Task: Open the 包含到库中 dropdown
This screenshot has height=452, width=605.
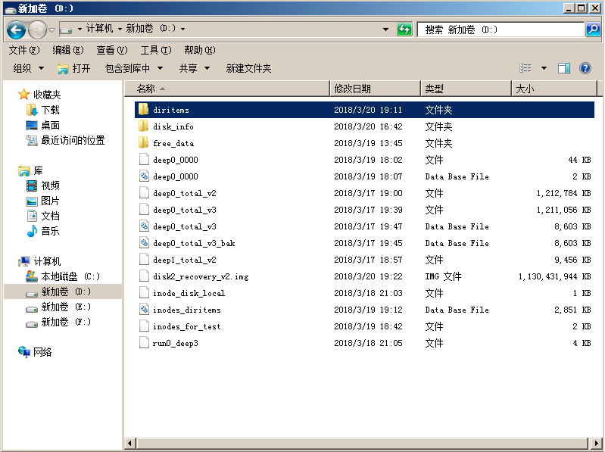Action: tap(134, 68)
